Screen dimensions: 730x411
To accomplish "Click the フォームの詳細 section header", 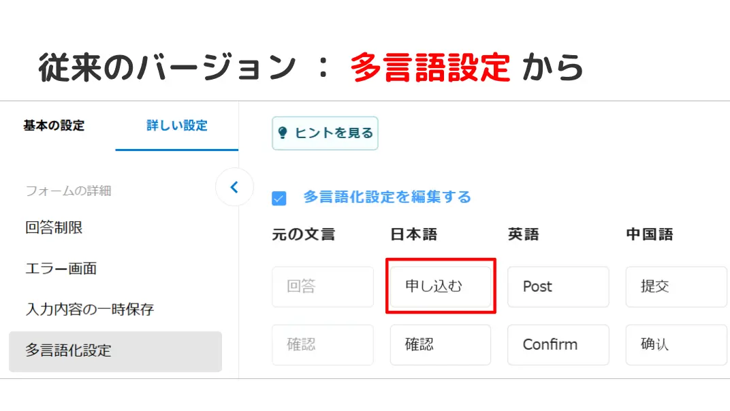I will point(68,191).
